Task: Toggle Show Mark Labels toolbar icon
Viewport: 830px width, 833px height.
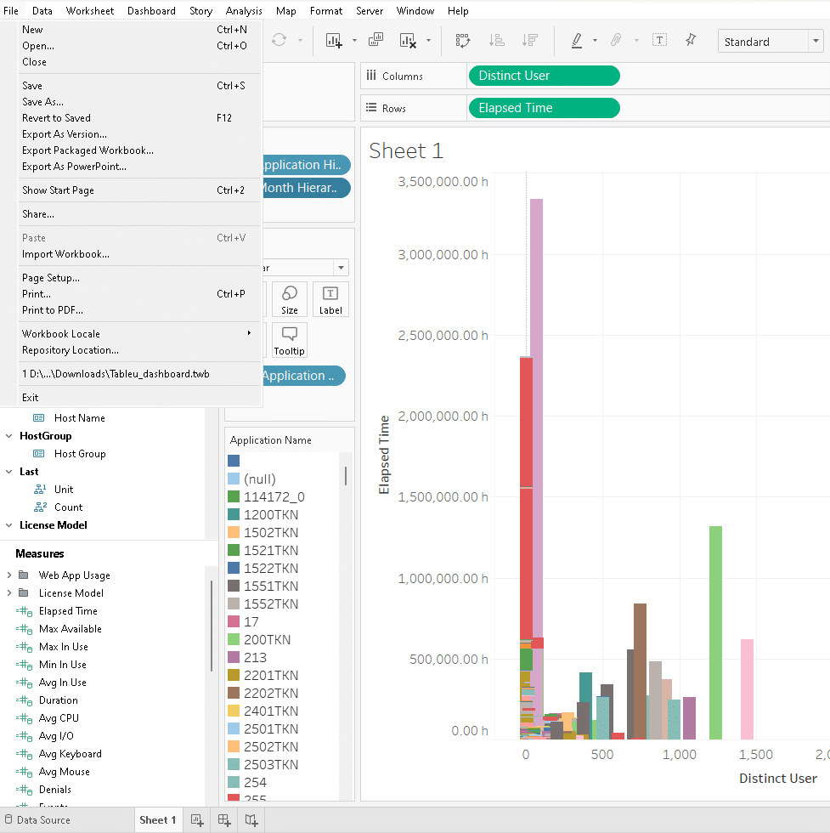Action: pyautogui.click(x=659, y=41)
